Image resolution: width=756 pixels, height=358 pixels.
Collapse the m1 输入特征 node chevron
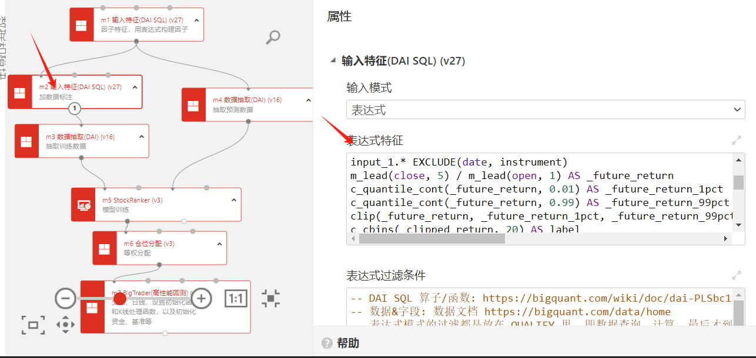coord(196,20)
